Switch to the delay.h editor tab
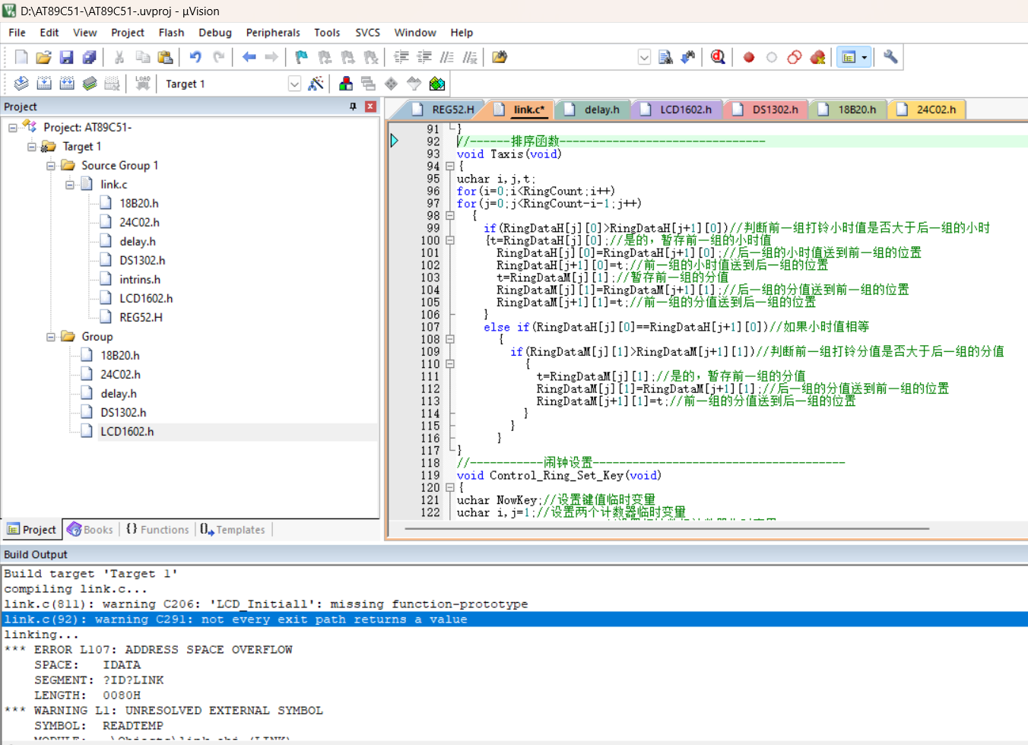 [593, 109]
